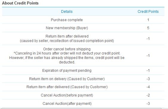The image size is (168, 109).
Task: Click the About Credit Points heading
Action: (x=20, y=3)
